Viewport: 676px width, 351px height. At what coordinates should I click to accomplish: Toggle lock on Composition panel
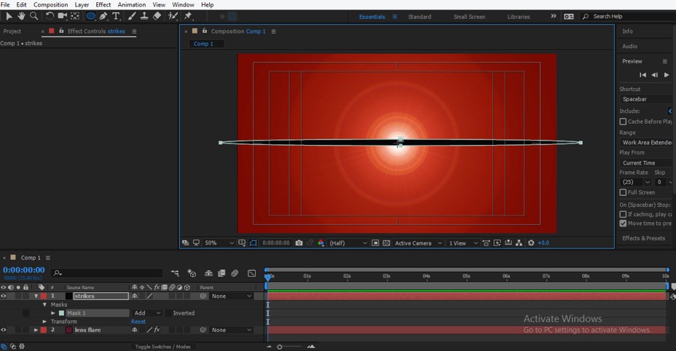coord(205,31)
